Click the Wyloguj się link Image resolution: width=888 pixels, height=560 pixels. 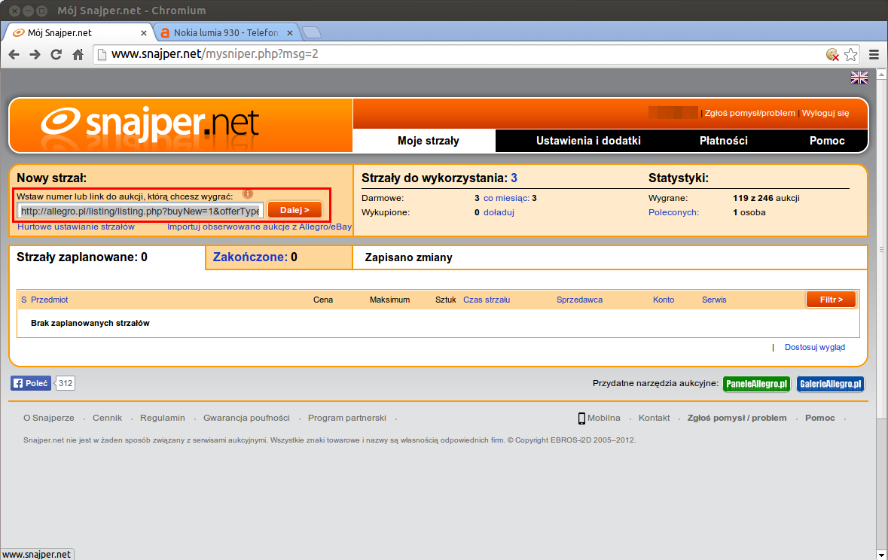point(825,113)
